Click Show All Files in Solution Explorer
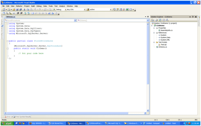Screen dimensions: 201x126 coord(157,20)
